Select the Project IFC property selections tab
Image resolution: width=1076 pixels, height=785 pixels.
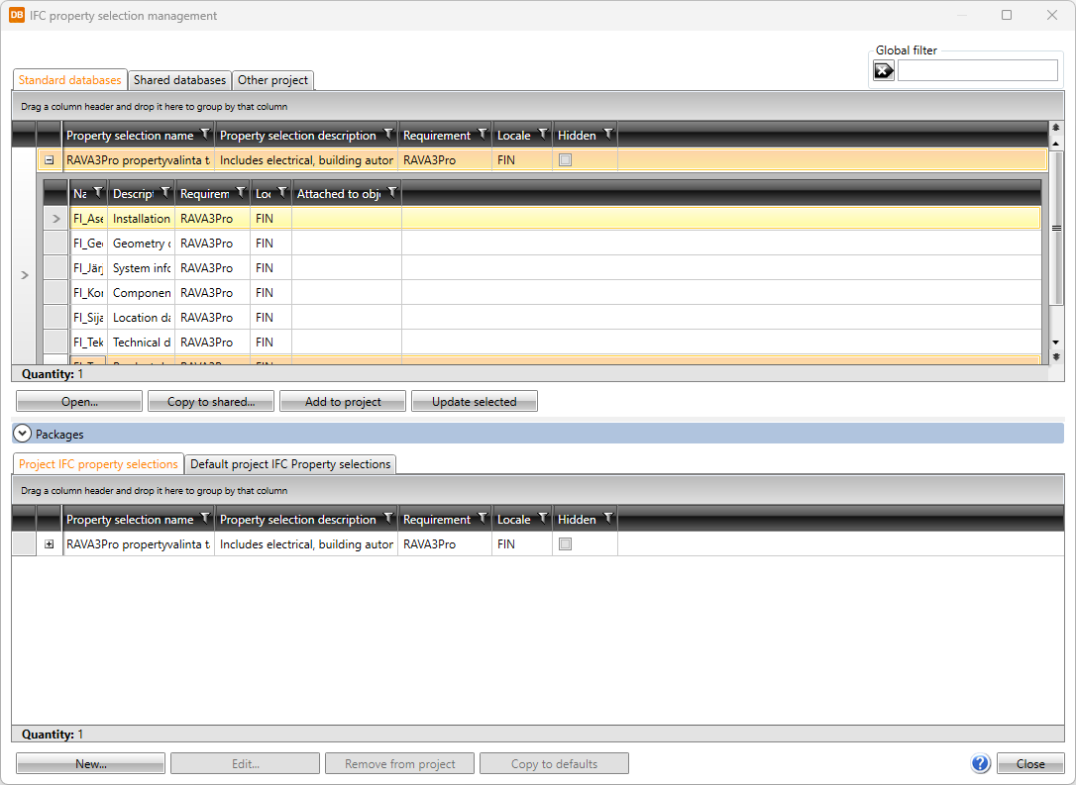pyautogui.click(x=98, y=464)
